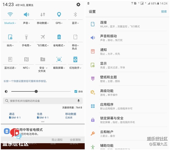Tap the secure folder icon
This screenshot has height=150, width=170.
(x=43, y=59)
